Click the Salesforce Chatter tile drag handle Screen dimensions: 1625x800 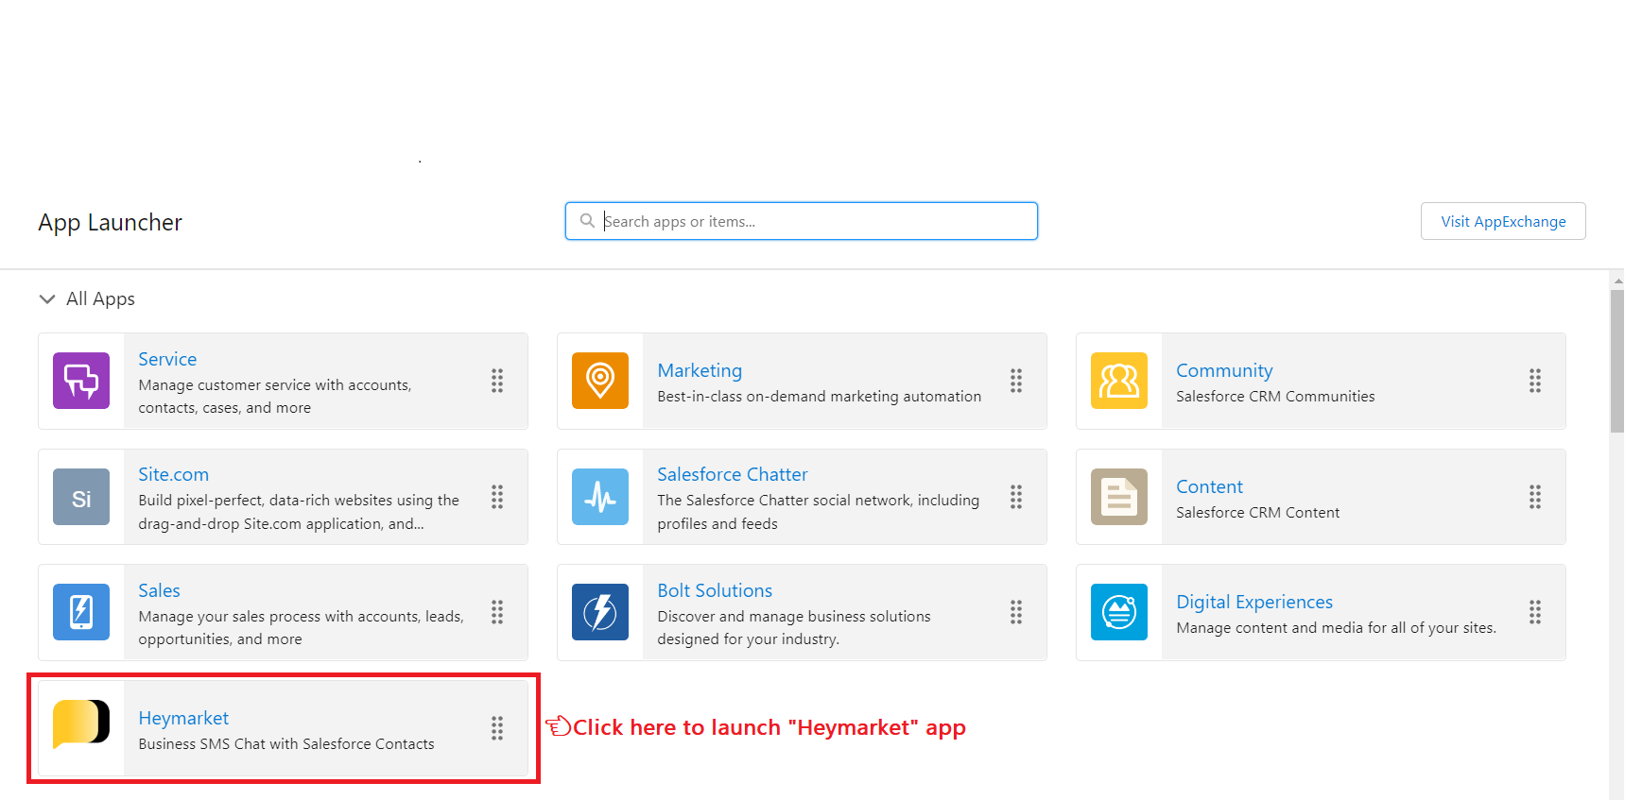(x=1016, y=497)
